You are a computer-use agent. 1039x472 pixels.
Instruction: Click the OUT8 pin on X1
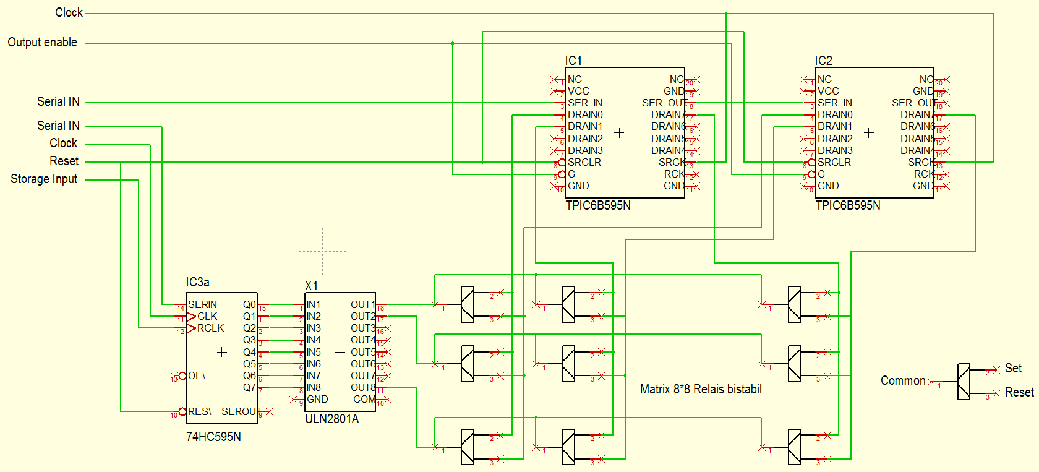click(363, 388)
